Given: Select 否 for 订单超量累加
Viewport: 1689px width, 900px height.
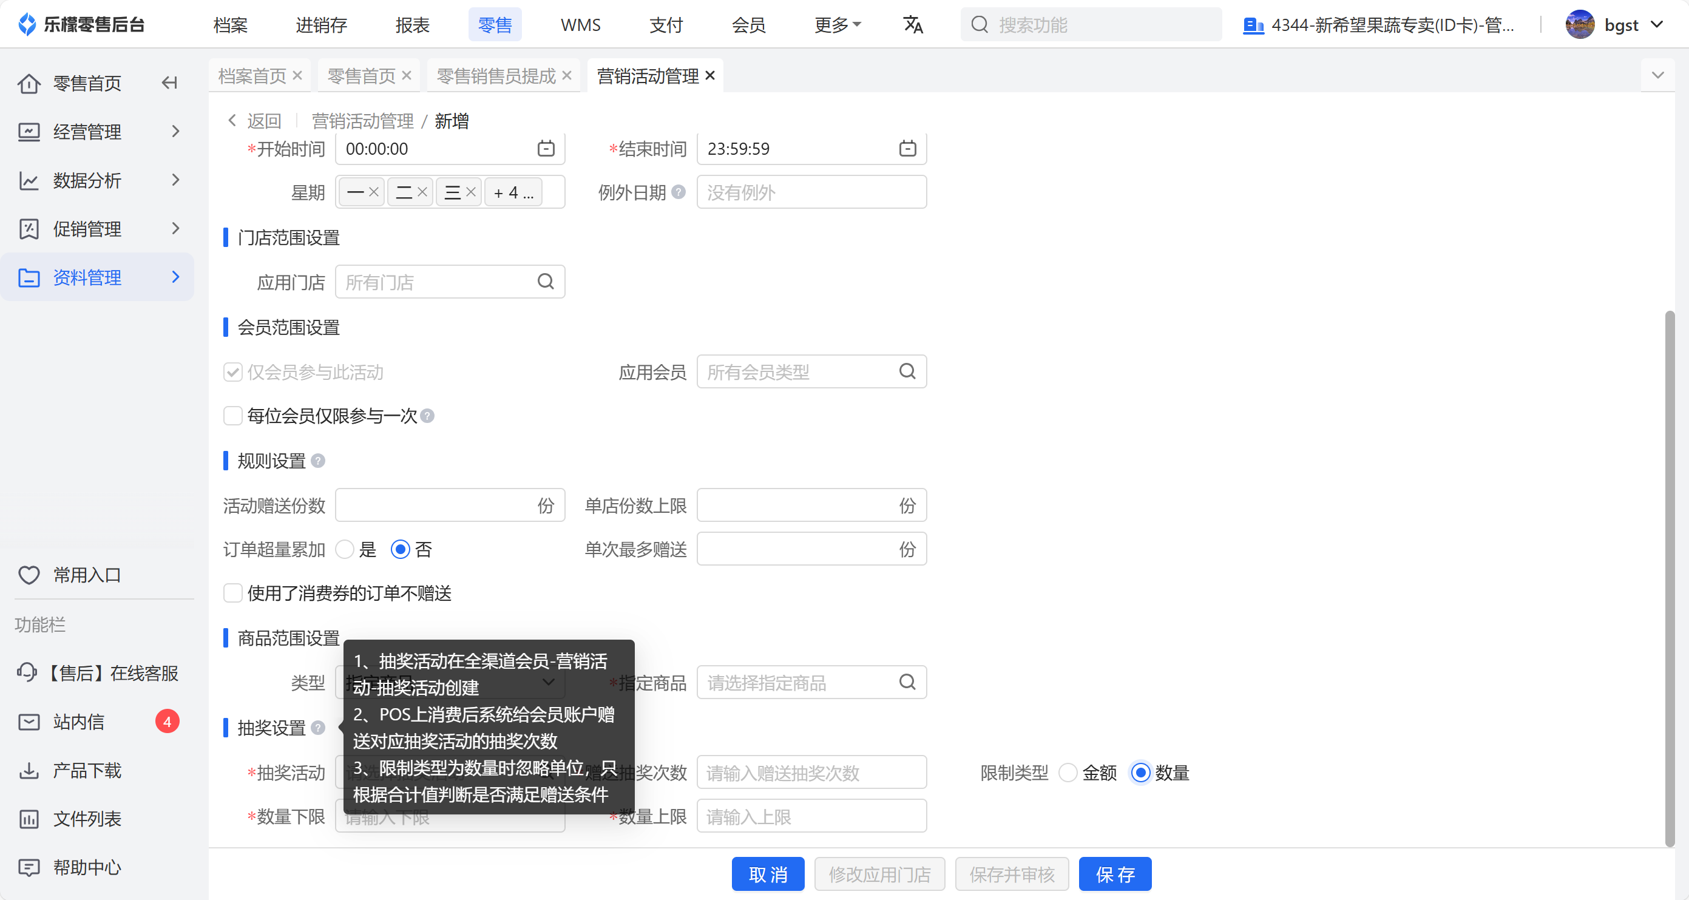Looking at the screenshot, I should [401, 549].
